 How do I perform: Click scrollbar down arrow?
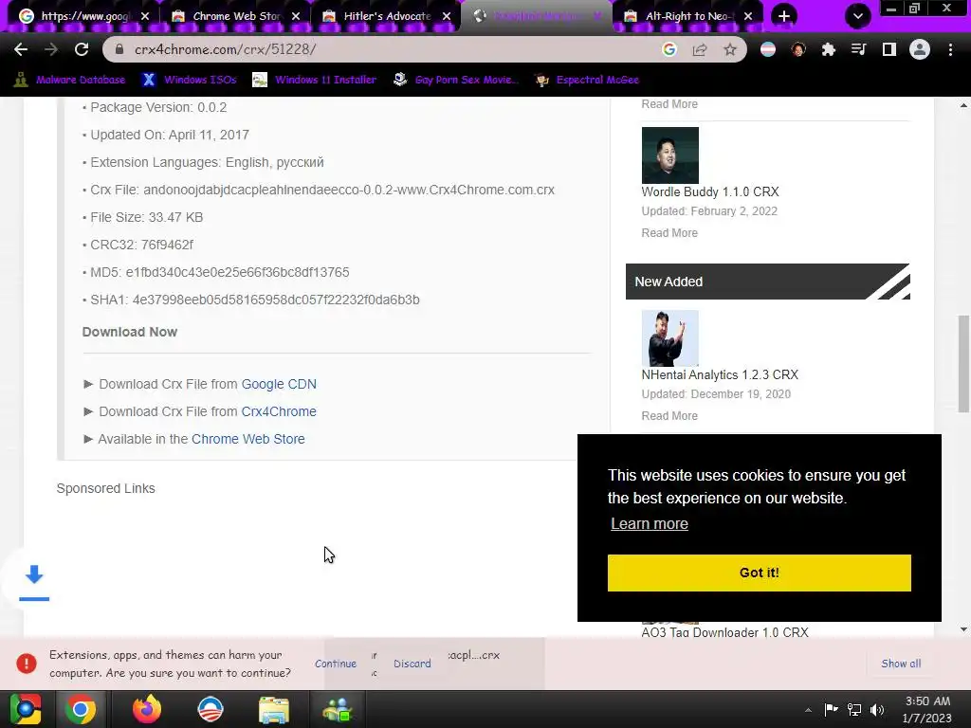[x=963, y=629]
